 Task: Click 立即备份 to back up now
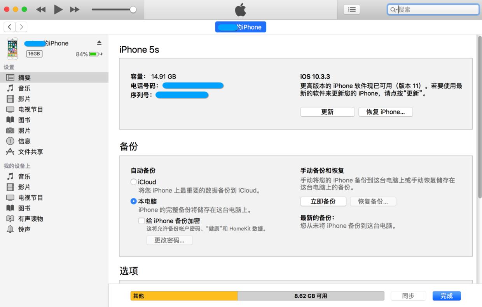(x=323, y=201)
